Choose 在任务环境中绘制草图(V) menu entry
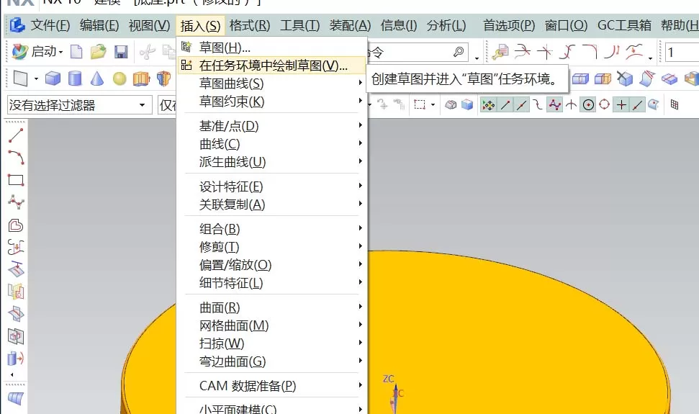Image resolution: width=699 pixels, height=414 pixels. coord(272,66)
